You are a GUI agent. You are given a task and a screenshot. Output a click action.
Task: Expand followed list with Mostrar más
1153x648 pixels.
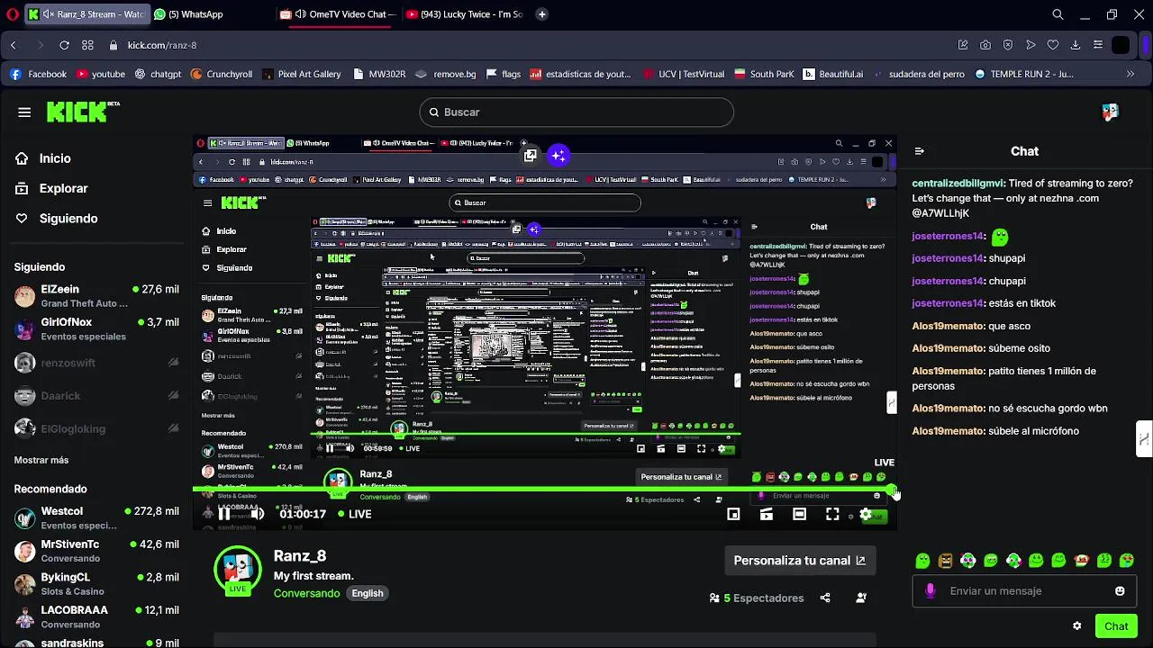pyautogui.click(x=41, y=460)
